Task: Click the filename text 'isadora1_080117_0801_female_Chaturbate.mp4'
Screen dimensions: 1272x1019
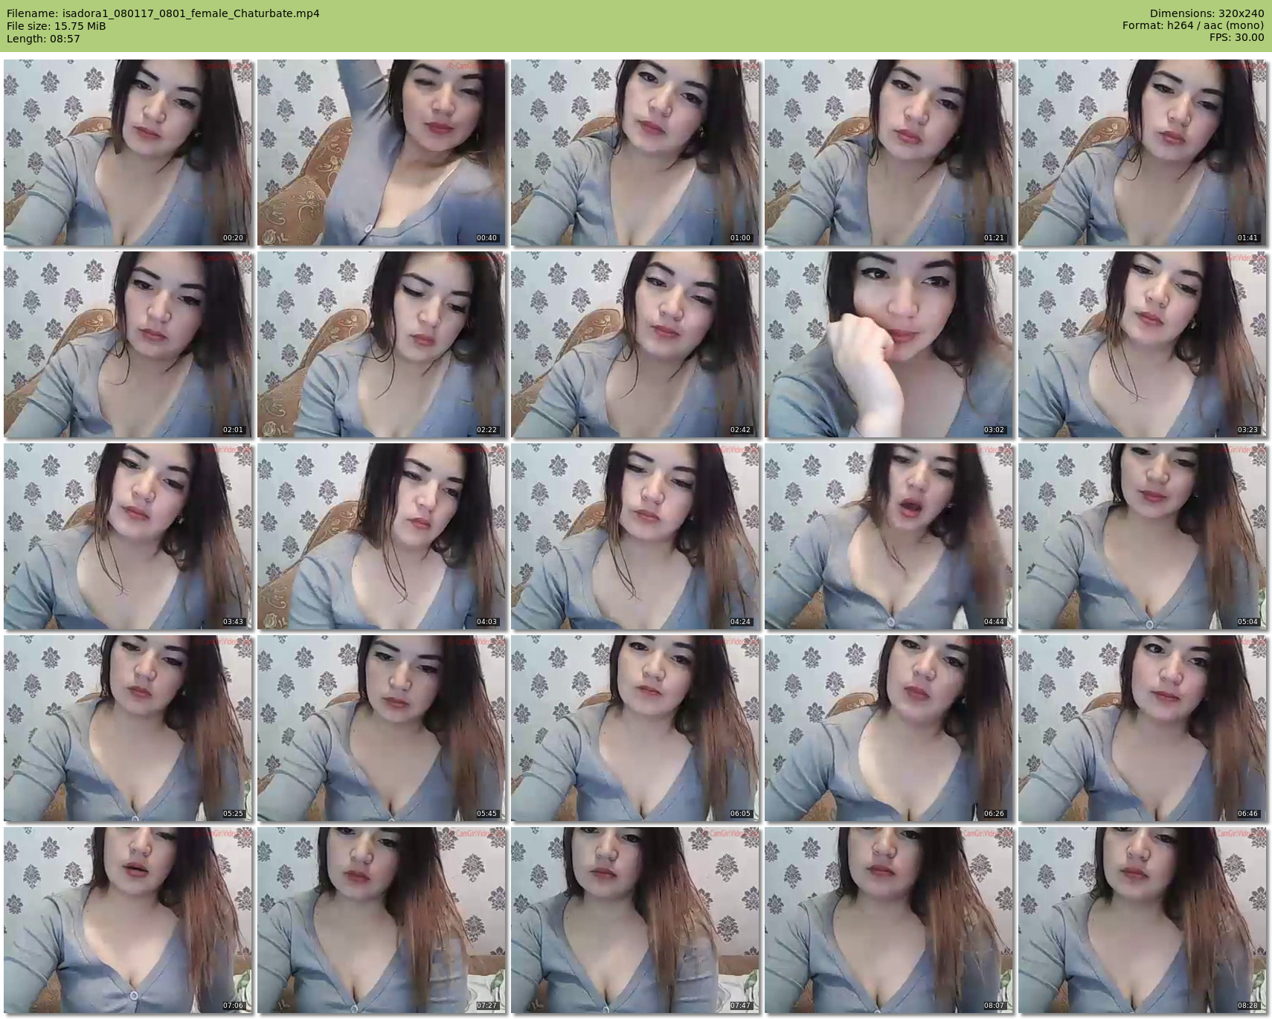Action: pos(191,13)
